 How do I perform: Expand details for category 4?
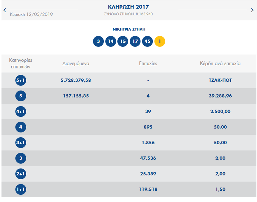click(20, 127)
